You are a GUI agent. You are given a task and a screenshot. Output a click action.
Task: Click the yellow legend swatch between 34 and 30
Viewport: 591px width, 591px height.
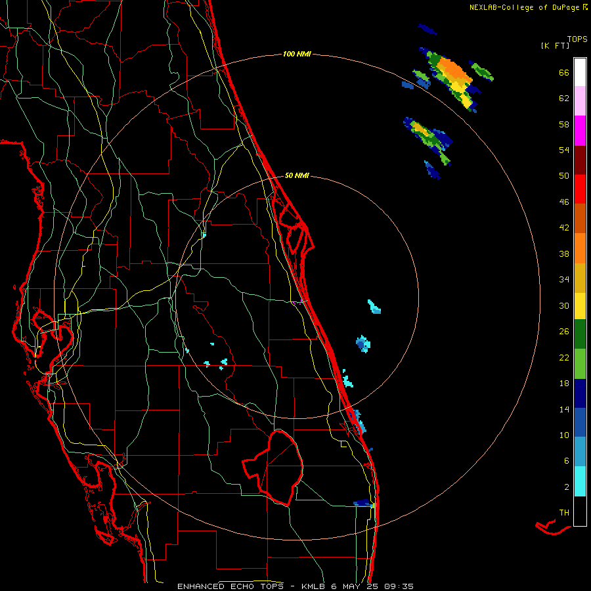point(580,306)
